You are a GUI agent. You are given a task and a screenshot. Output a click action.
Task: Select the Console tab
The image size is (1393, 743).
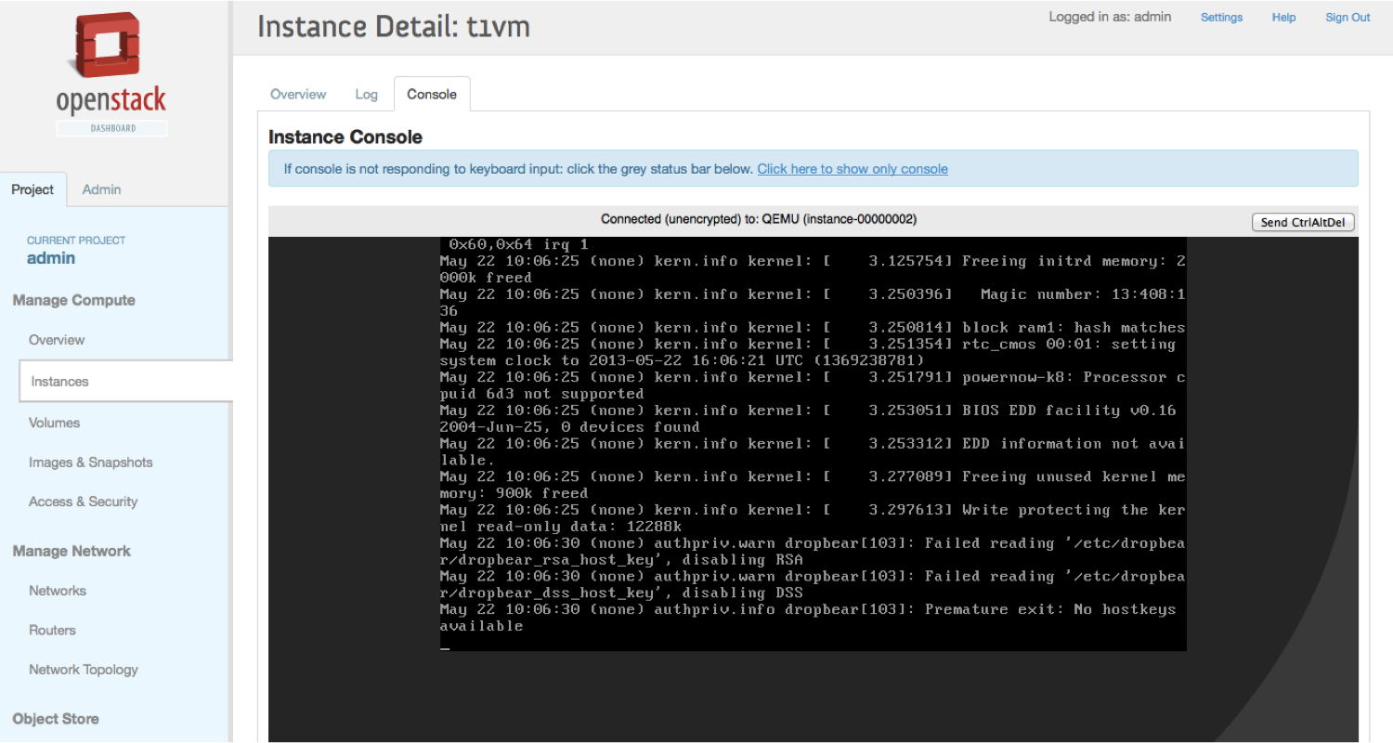(432, 95)
